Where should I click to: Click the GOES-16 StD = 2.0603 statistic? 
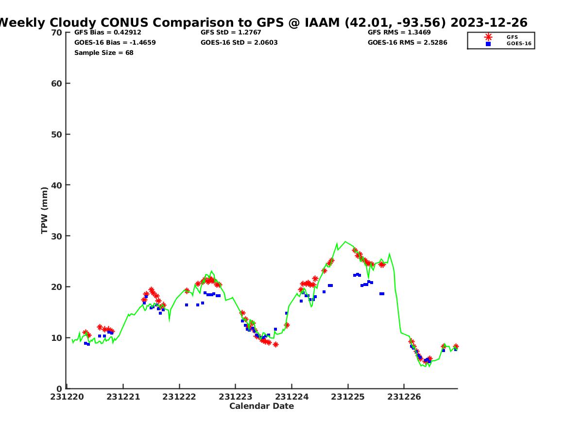point(239,43)
